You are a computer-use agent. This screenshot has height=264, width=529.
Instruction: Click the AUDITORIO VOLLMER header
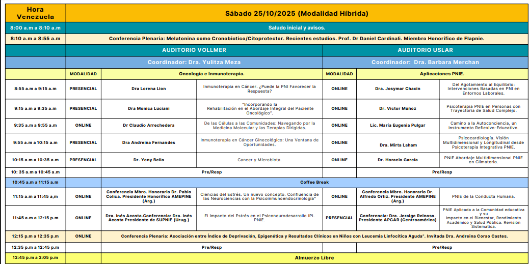coord(194,50)
